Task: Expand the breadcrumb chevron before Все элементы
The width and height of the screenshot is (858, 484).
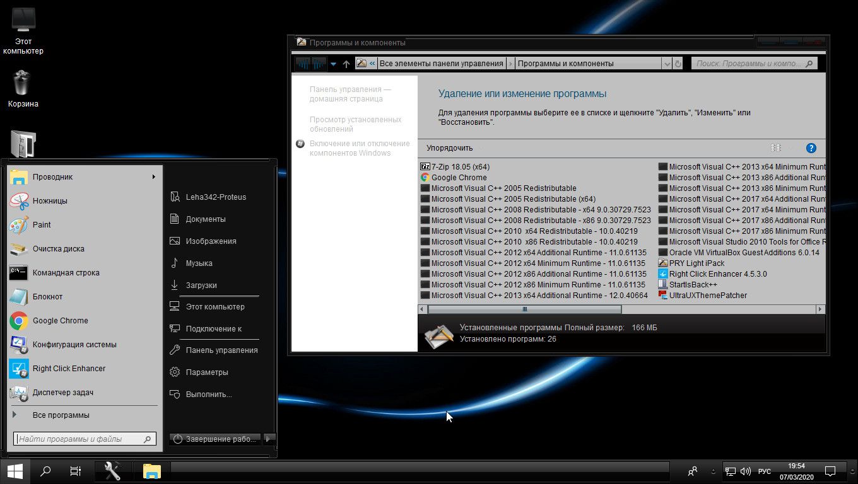Action: coord(372,64)
